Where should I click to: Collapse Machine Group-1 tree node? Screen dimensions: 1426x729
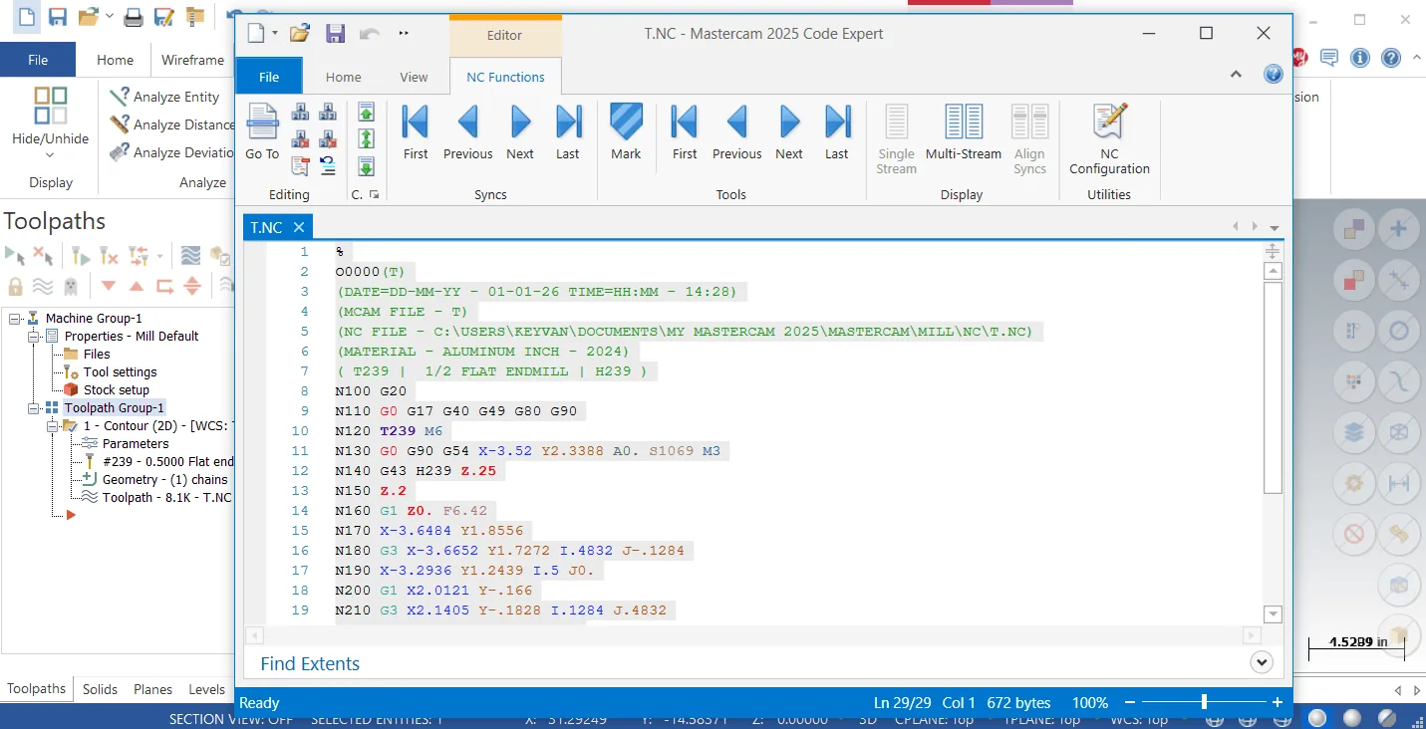[x=16, y=318]
